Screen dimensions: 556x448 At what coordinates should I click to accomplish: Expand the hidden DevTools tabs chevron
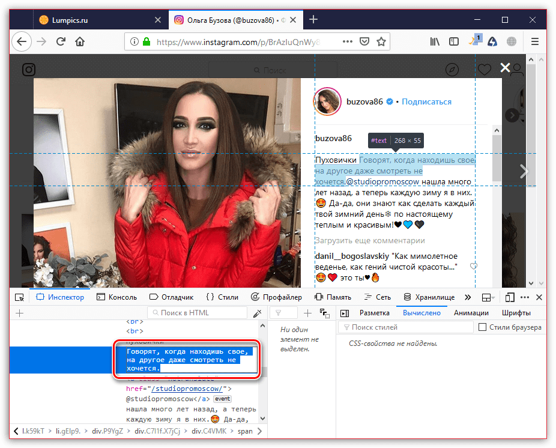pos(468,297)
